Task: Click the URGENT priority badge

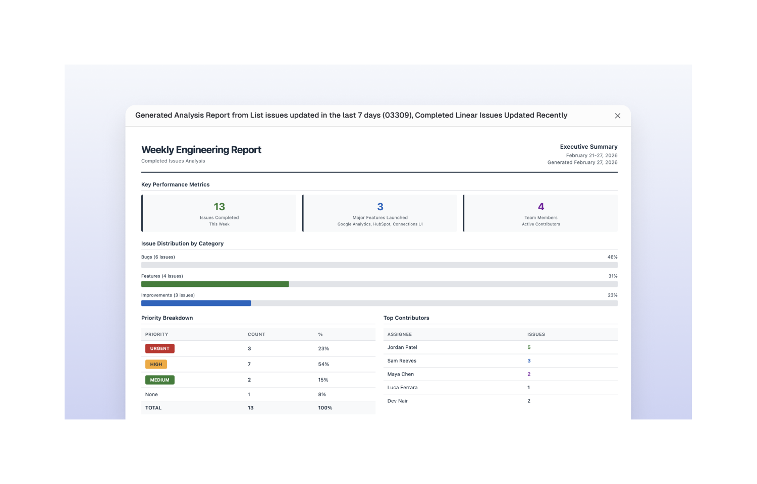Action: coord(159,348)
